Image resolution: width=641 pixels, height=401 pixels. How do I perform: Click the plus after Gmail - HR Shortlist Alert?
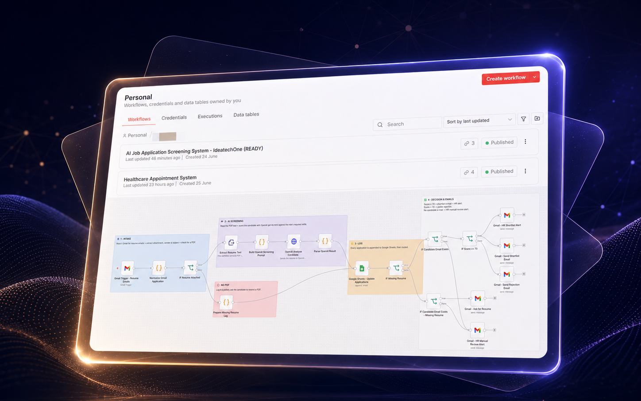(x=524, y=214)
